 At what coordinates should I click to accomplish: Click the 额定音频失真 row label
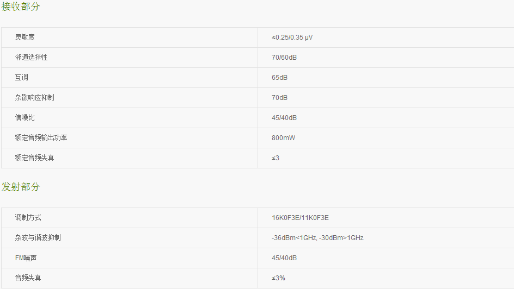34,158
